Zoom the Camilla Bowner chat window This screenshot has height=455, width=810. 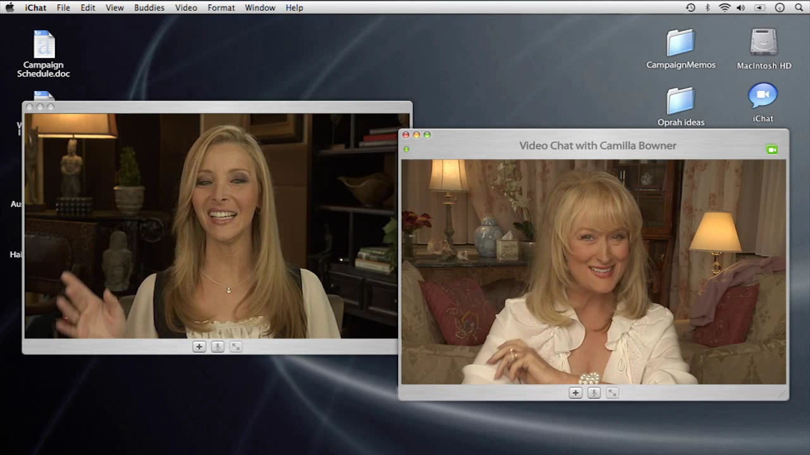pos(427,135)
